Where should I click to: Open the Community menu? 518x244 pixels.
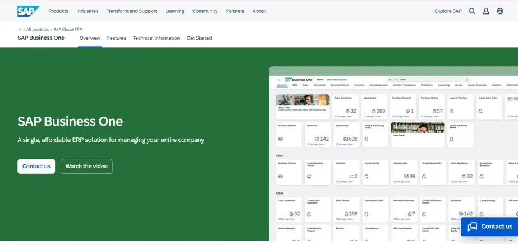click(205, 11)
